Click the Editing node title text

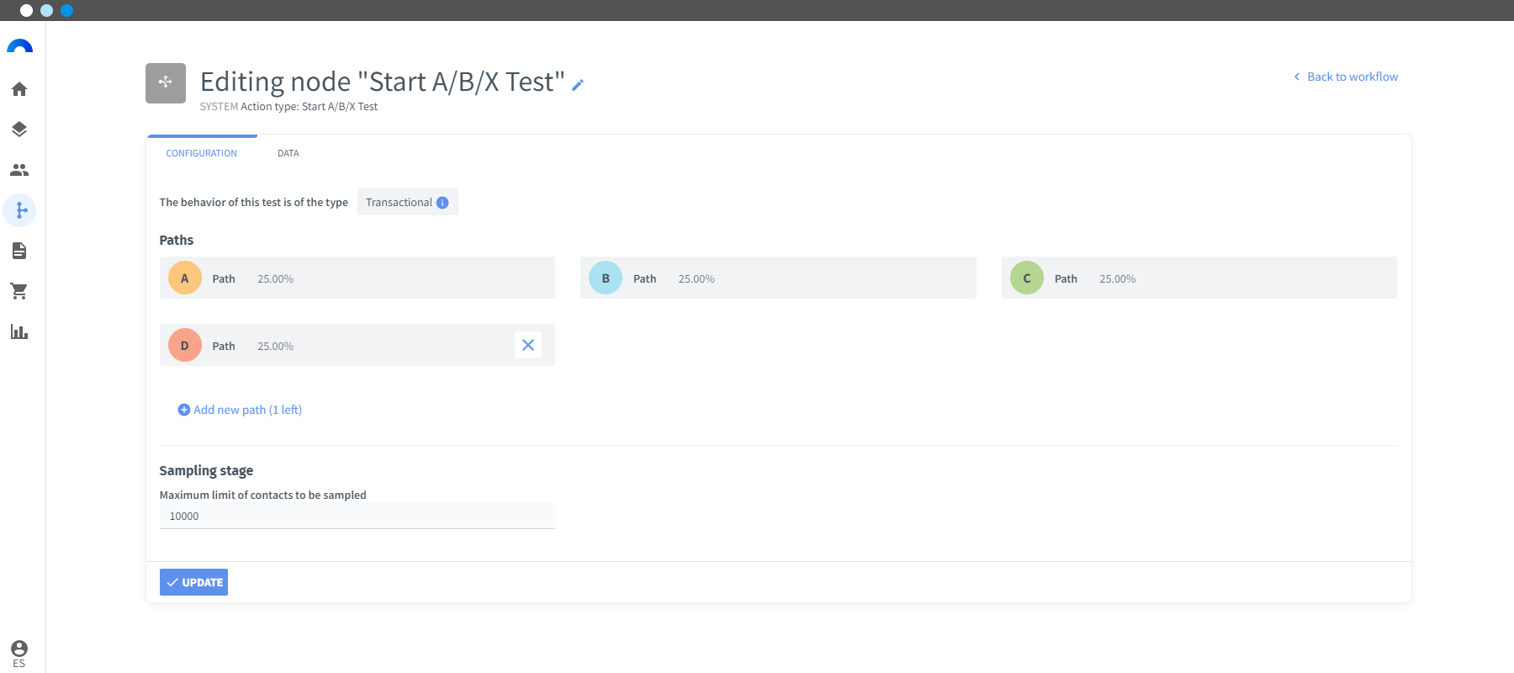click(383, 82)
